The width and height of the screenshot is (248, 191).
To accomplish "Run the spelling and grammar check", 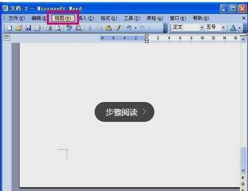I will 69,28.
